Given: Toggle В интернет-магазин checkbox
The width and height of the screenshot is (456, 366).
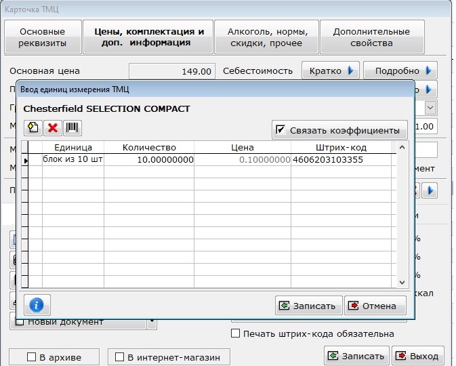Looking at the screenshot, I should coord(119,357).
